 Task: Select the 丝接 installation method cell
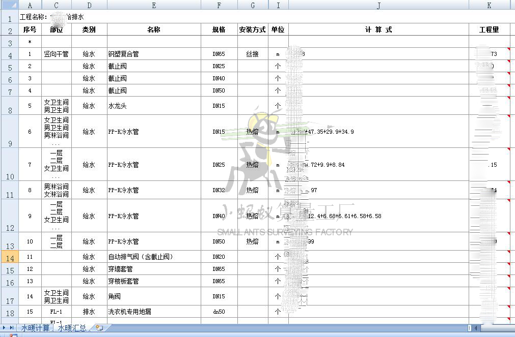click(253, 54)
